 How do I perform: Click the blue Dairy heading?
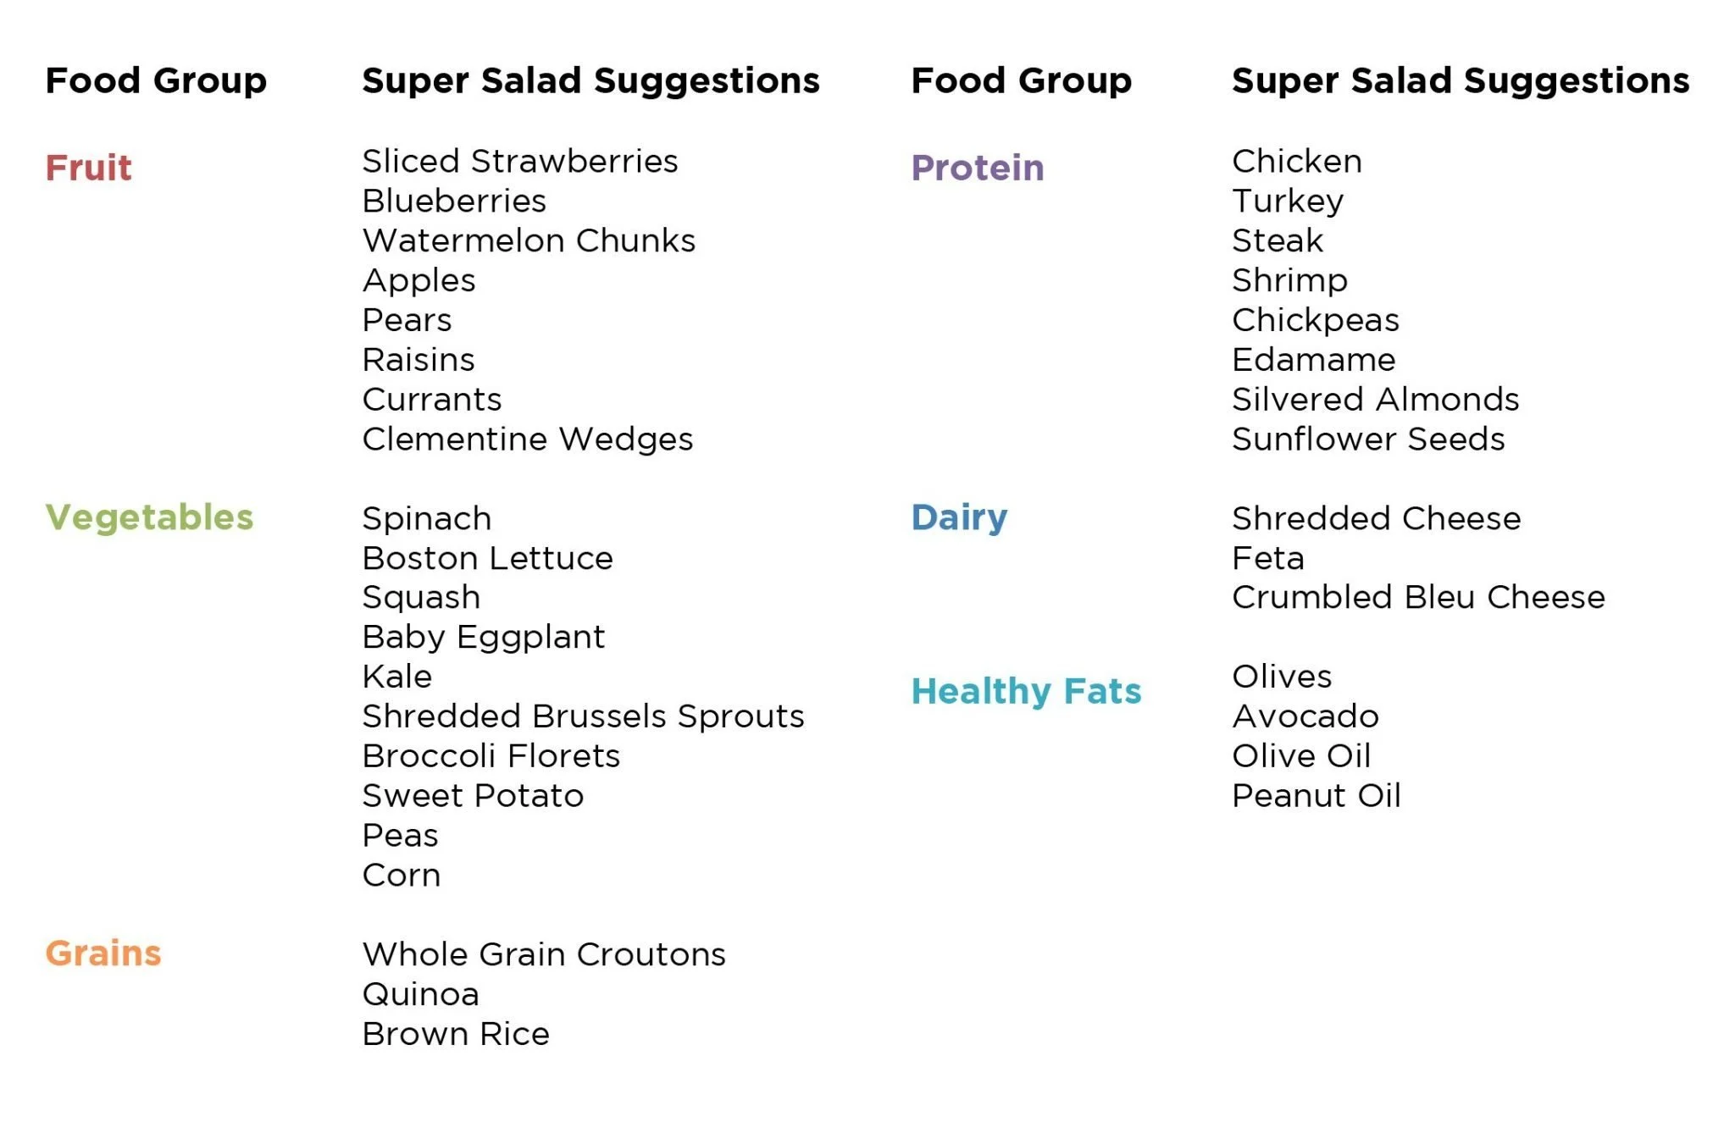pos(959,517)
